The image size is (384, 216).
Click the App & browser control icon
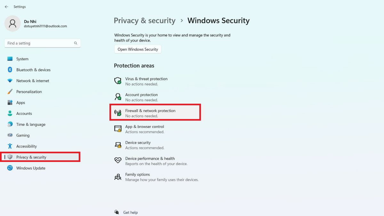[x=118, y=129]
